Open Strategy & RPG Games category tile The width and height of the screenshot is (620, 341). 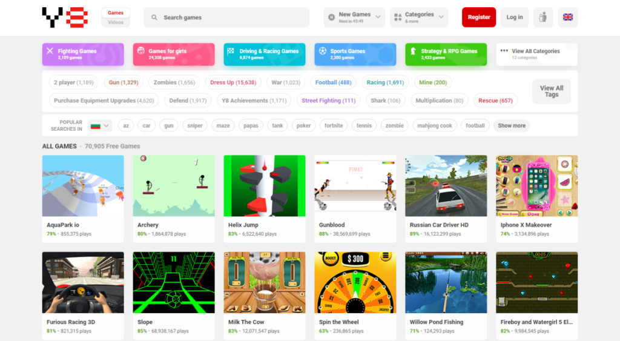pos(446,54)
